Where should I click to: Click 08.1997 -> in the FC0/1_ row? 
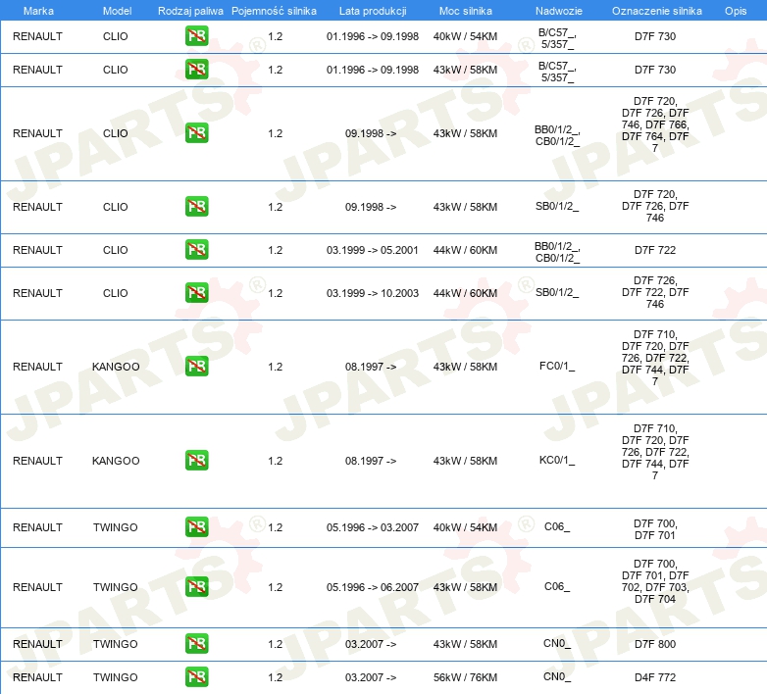click(x=371, y=367)
